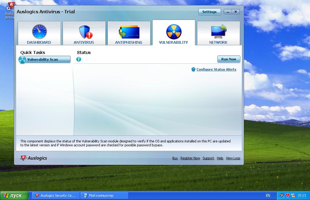Open the Configure Status Alerts link
Image resolution: width=310 pixels, height=200 pixels.
[x=216, y=69]
